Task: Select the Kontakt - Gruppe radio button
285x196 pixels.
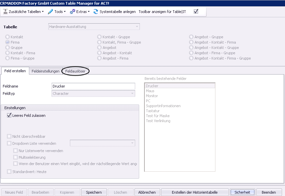Action: coord(99,37)
